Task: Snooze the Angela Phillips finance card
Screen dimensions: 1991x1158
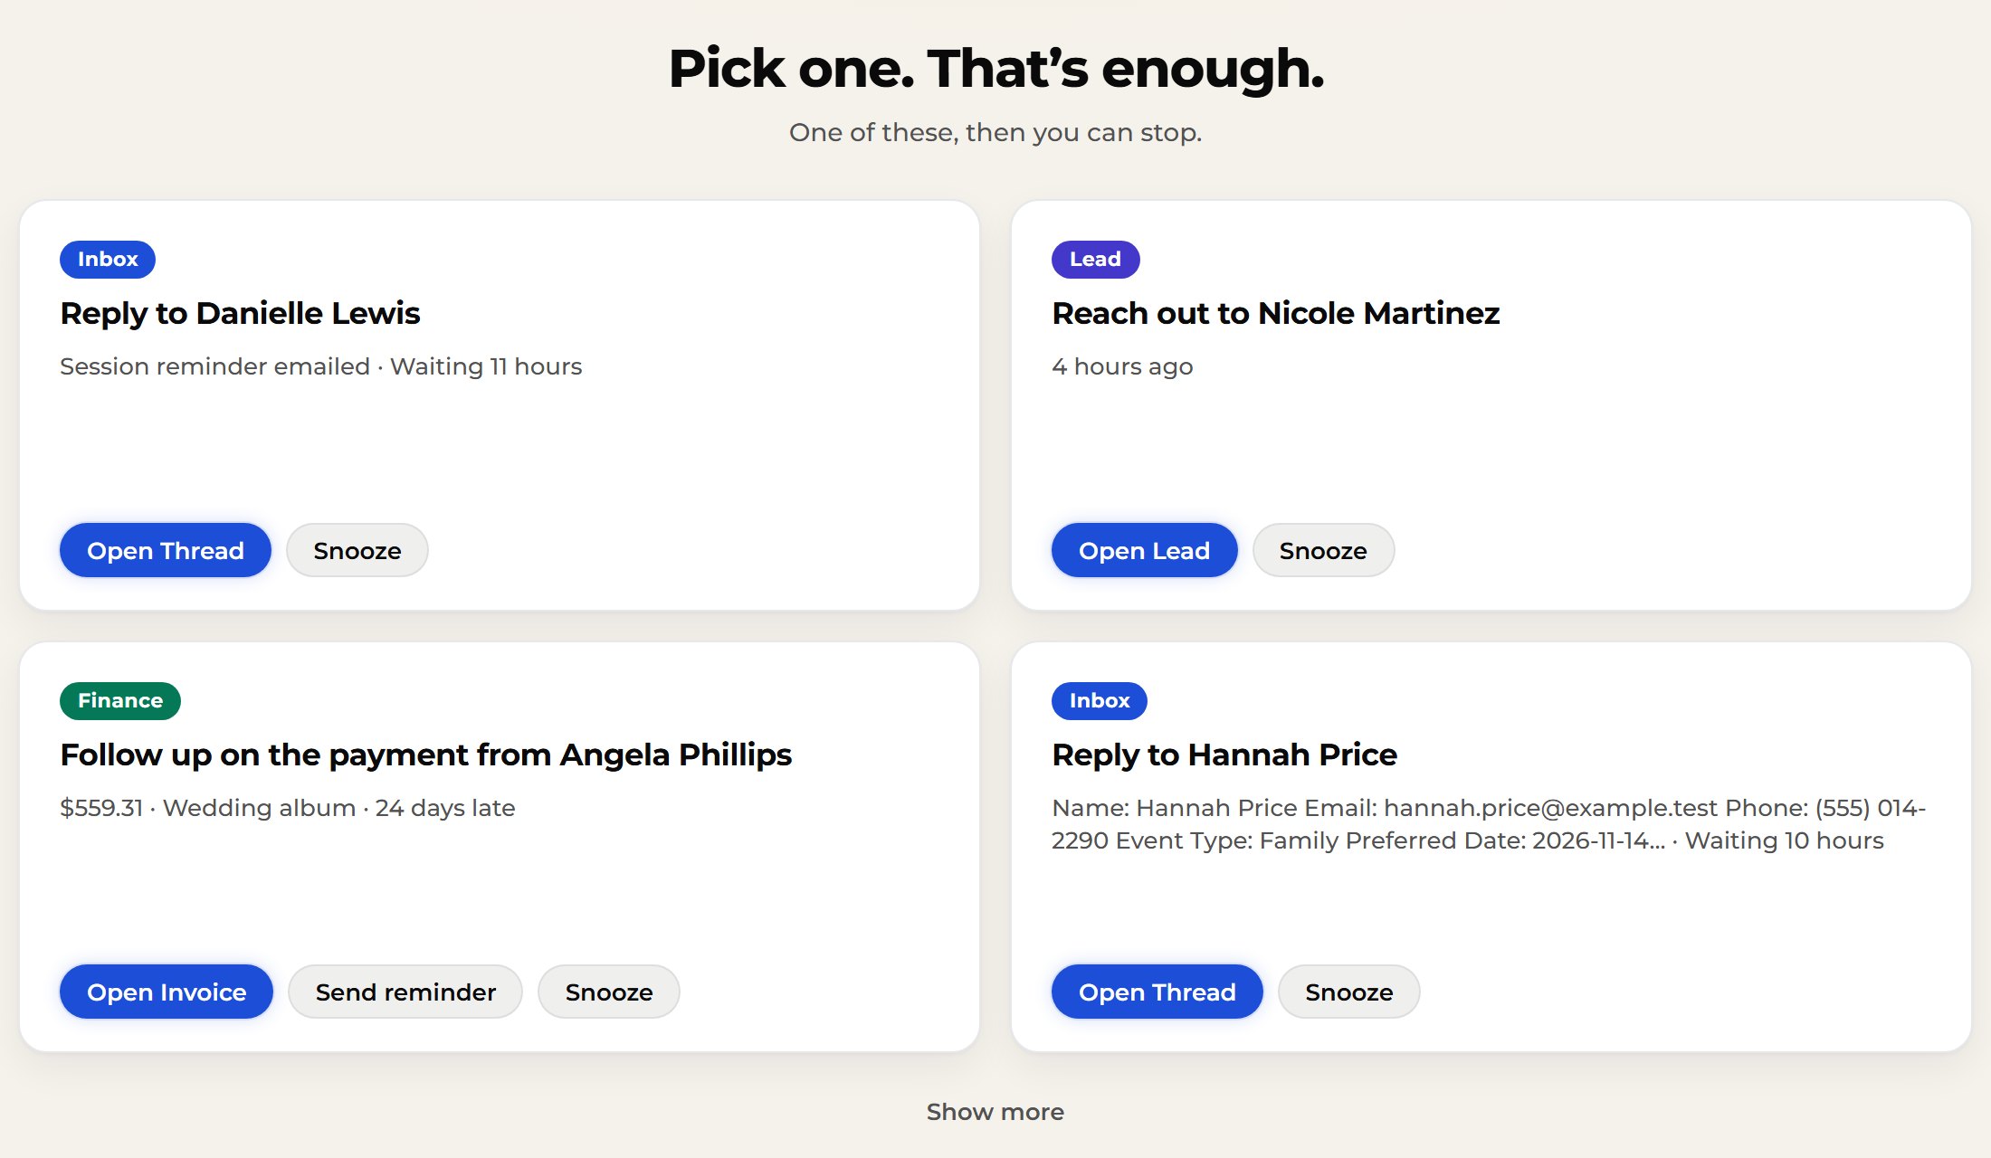Action: [609, 992]
